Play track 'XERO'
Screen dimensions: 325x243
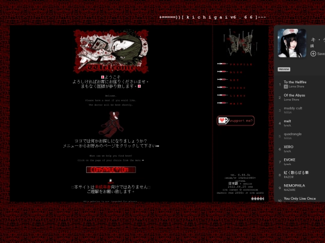(288, 147)
